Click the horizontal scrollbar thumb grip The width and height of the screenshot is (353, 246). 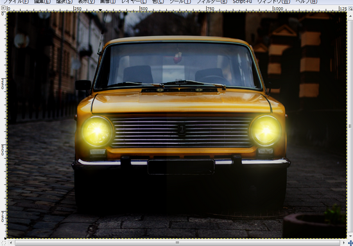point(177,243)
